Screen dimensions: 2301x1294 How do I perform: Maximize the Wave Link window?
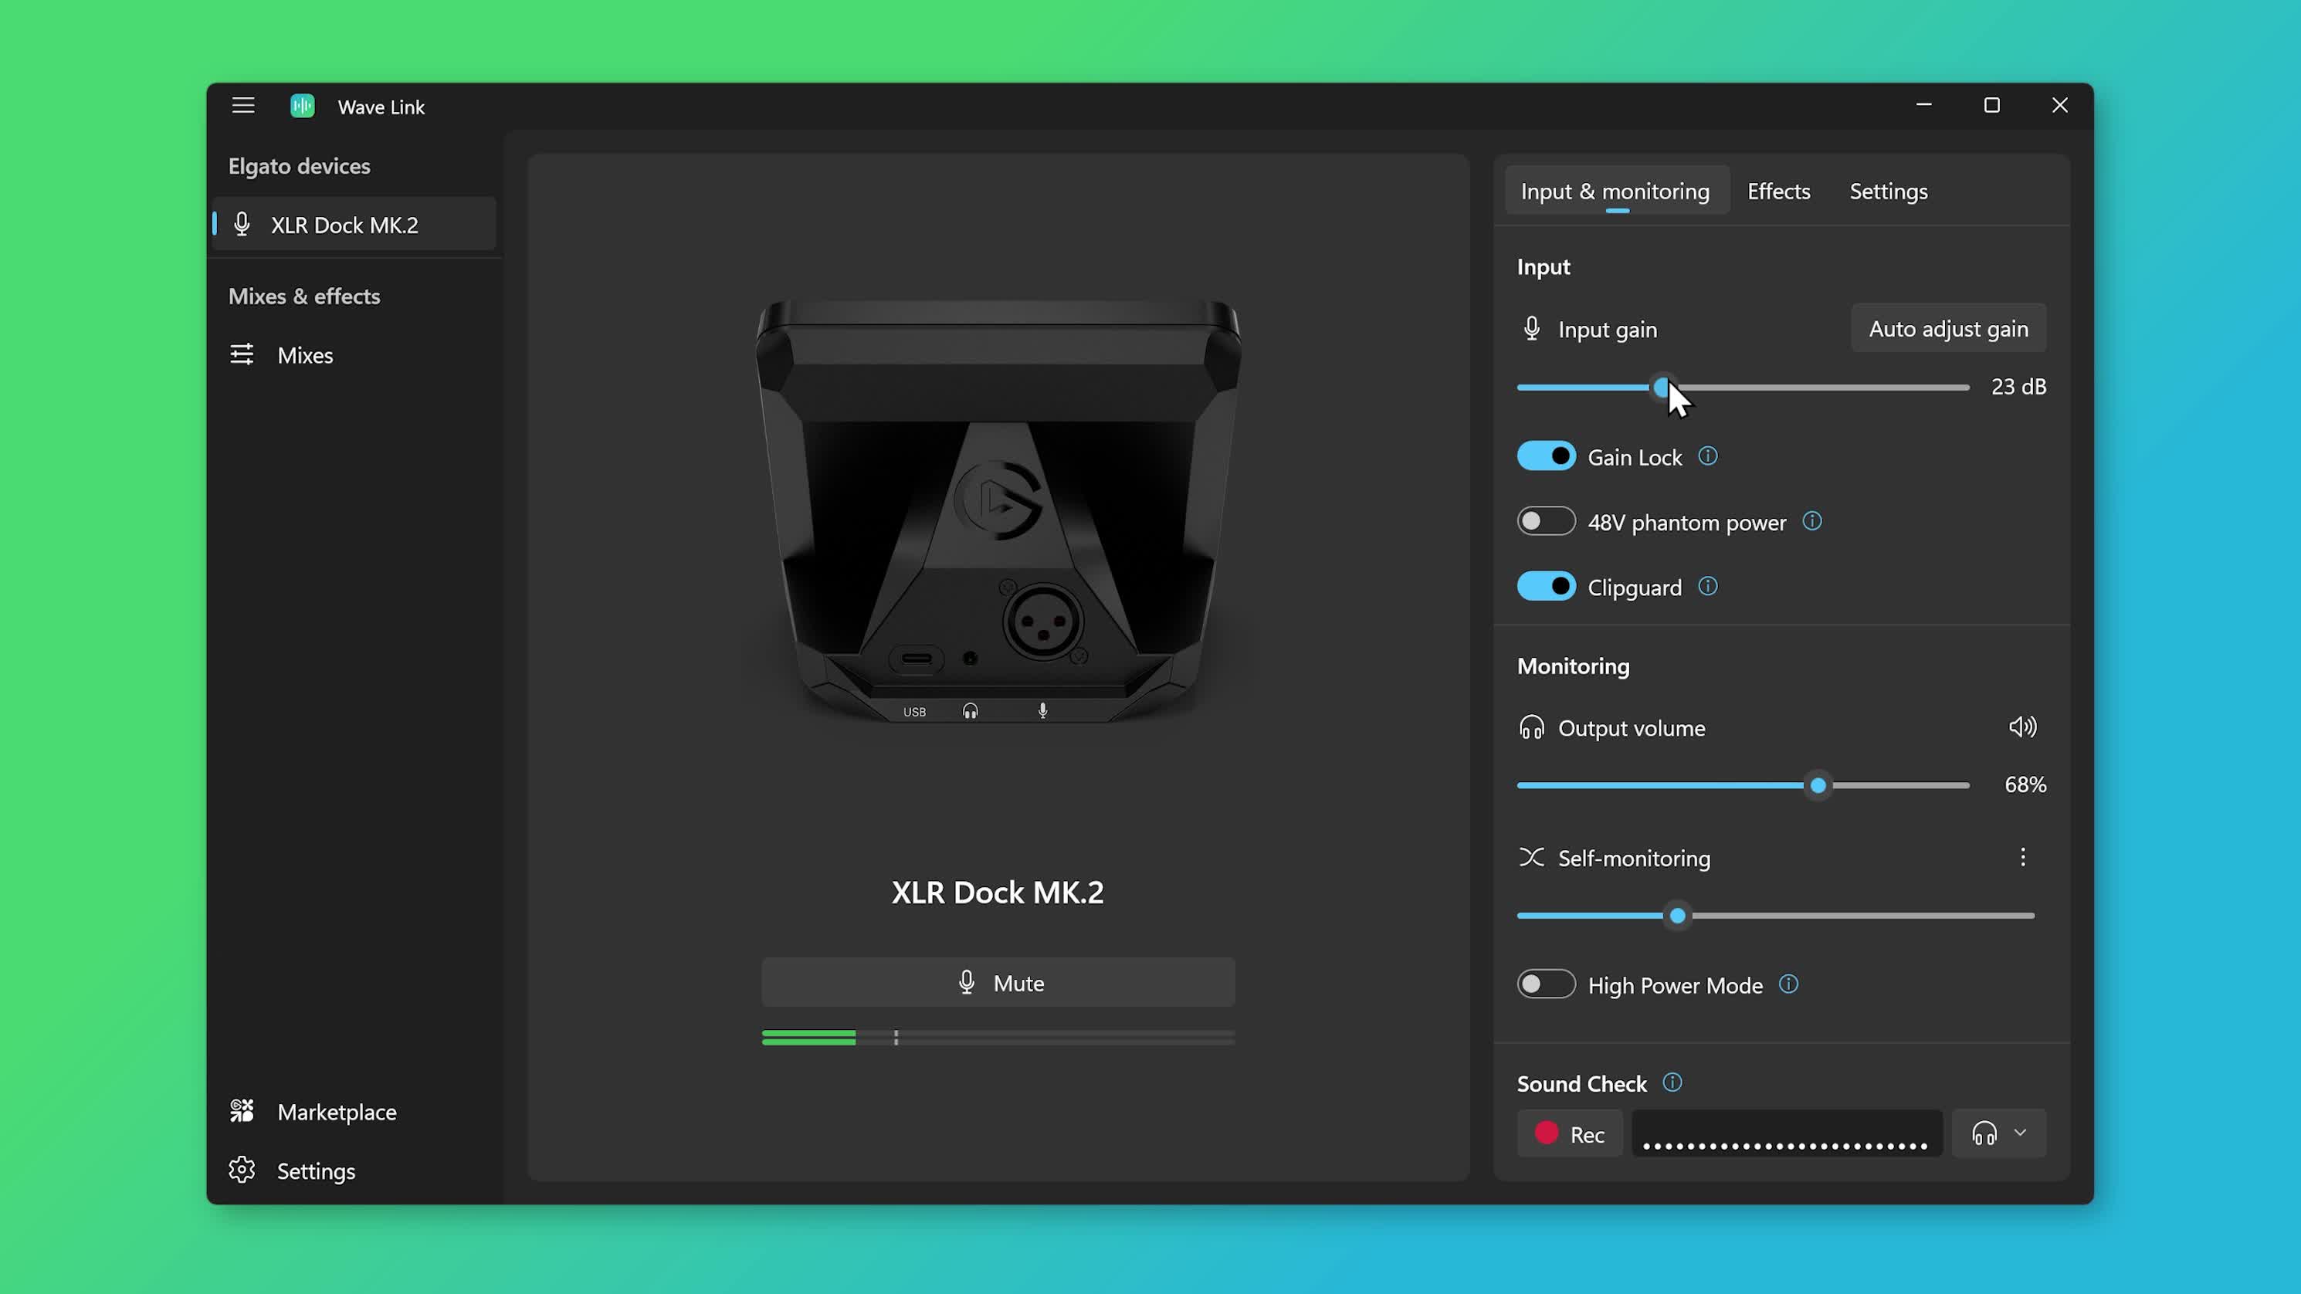[1992, 105]
